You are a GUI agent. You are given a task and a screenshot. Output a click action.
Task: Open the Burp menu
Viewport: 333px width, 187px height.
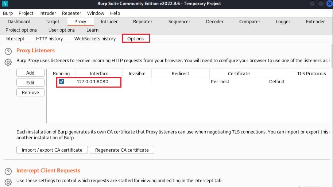(8, 13)
